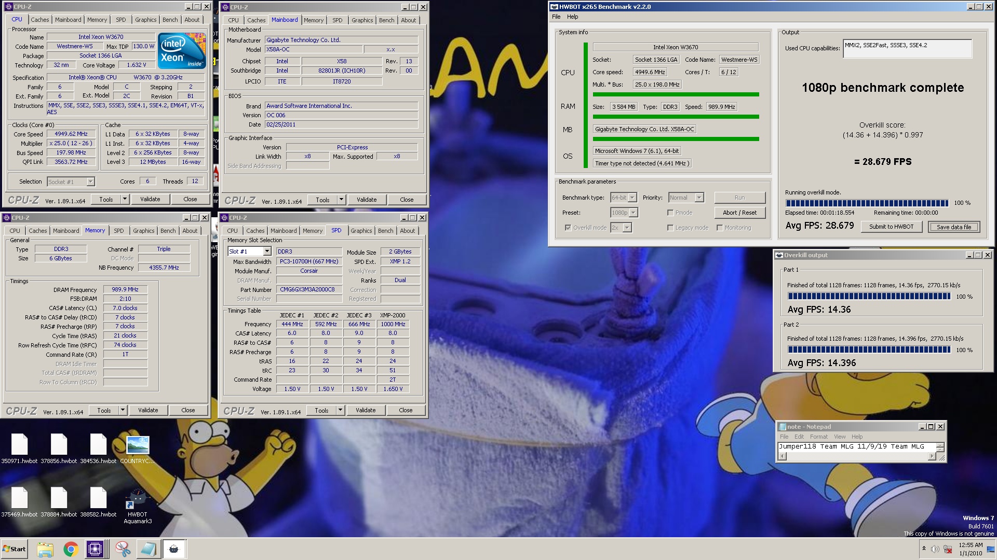Open Edit menu in Notepad
The width and height of the screenshot is (997, 560).
[x=799, y=437]
